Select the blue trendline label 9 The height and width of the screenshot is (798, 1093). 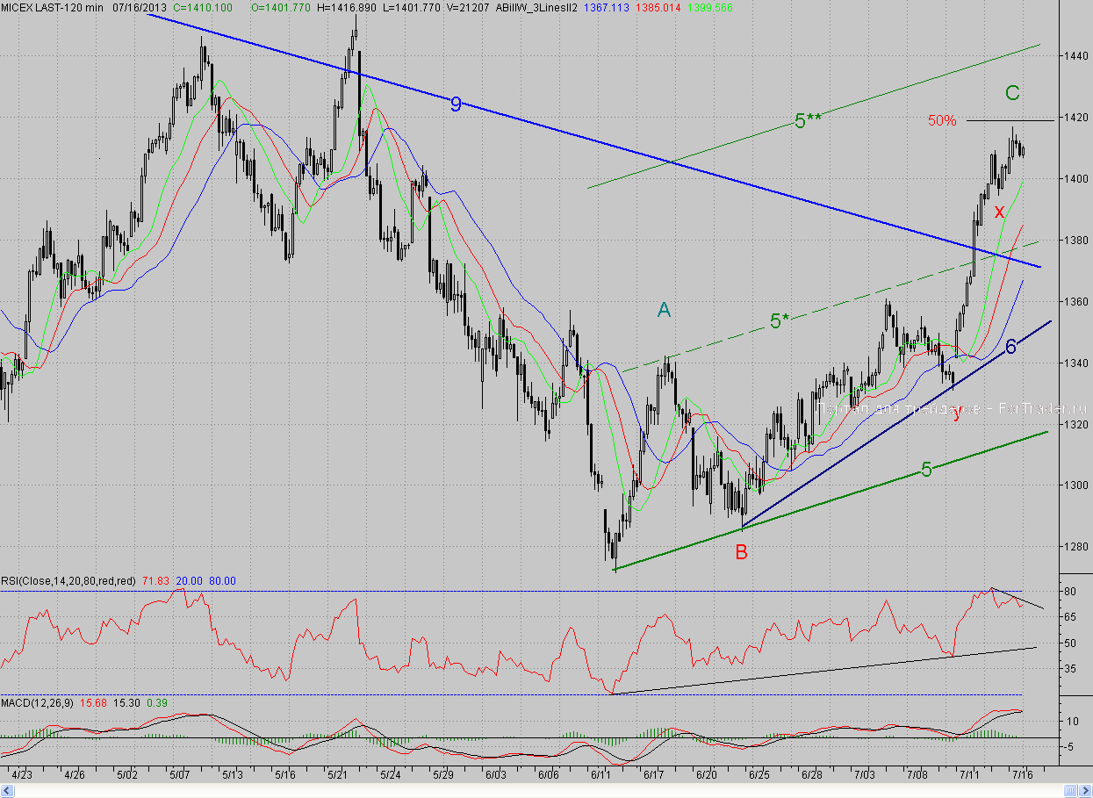click(x=456, y=104)
